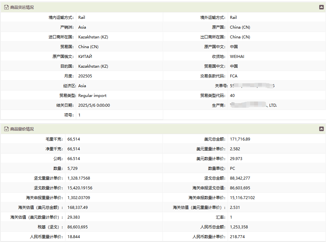
Task: Click the icon beside the 商品量价情况 title
Action: point(7,129)
